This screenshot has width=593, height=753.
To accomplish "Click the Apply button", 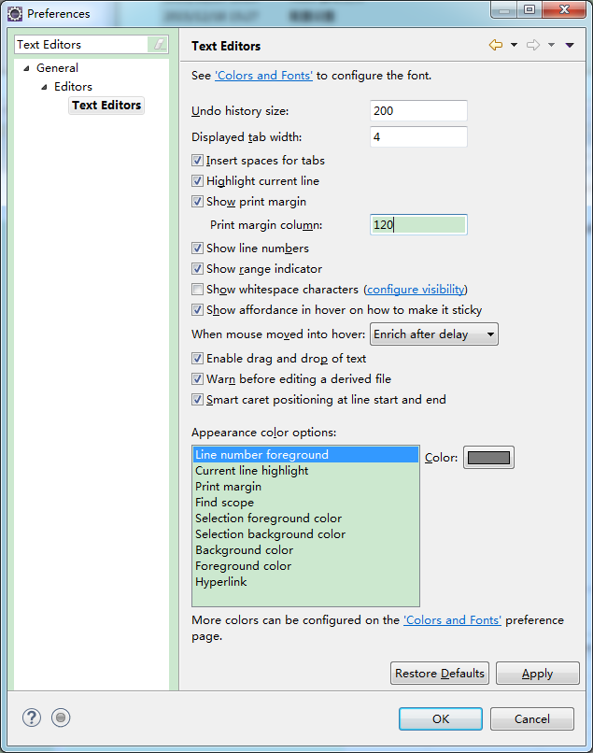I will [x=538, y=674].
